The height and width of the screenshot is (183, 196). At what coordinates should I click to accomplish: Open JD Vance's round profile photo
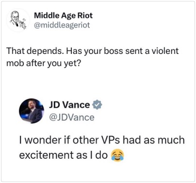click(x=32, y=111)
